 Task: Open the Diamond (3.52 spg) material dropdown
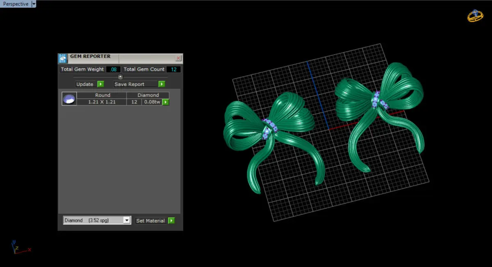tap(97, 220)
